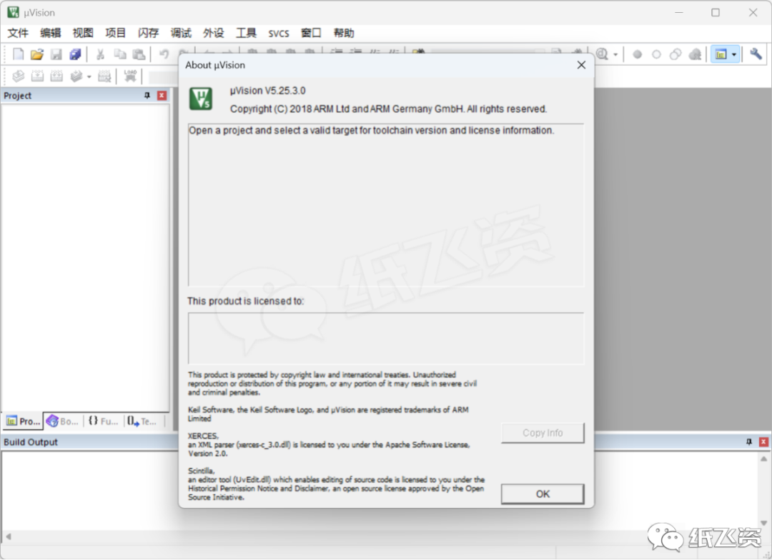772x560 pixels.
Task: Switch to the Te... templates tab
Action: [x=142, y=421]
